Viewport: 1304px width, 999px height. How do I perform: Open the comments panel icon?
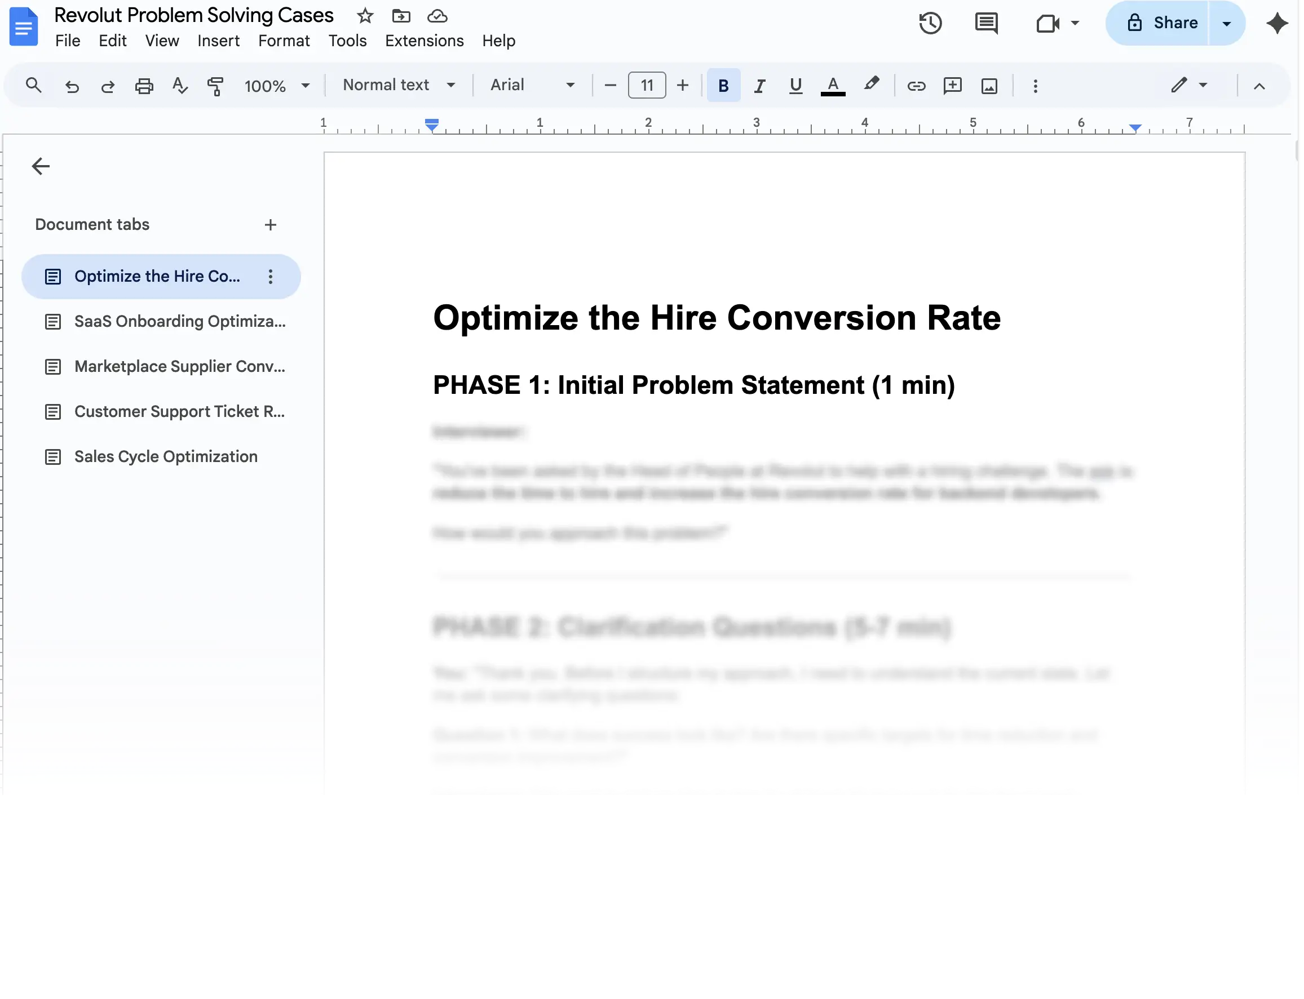pyautogui.click(x=987, y=23)
